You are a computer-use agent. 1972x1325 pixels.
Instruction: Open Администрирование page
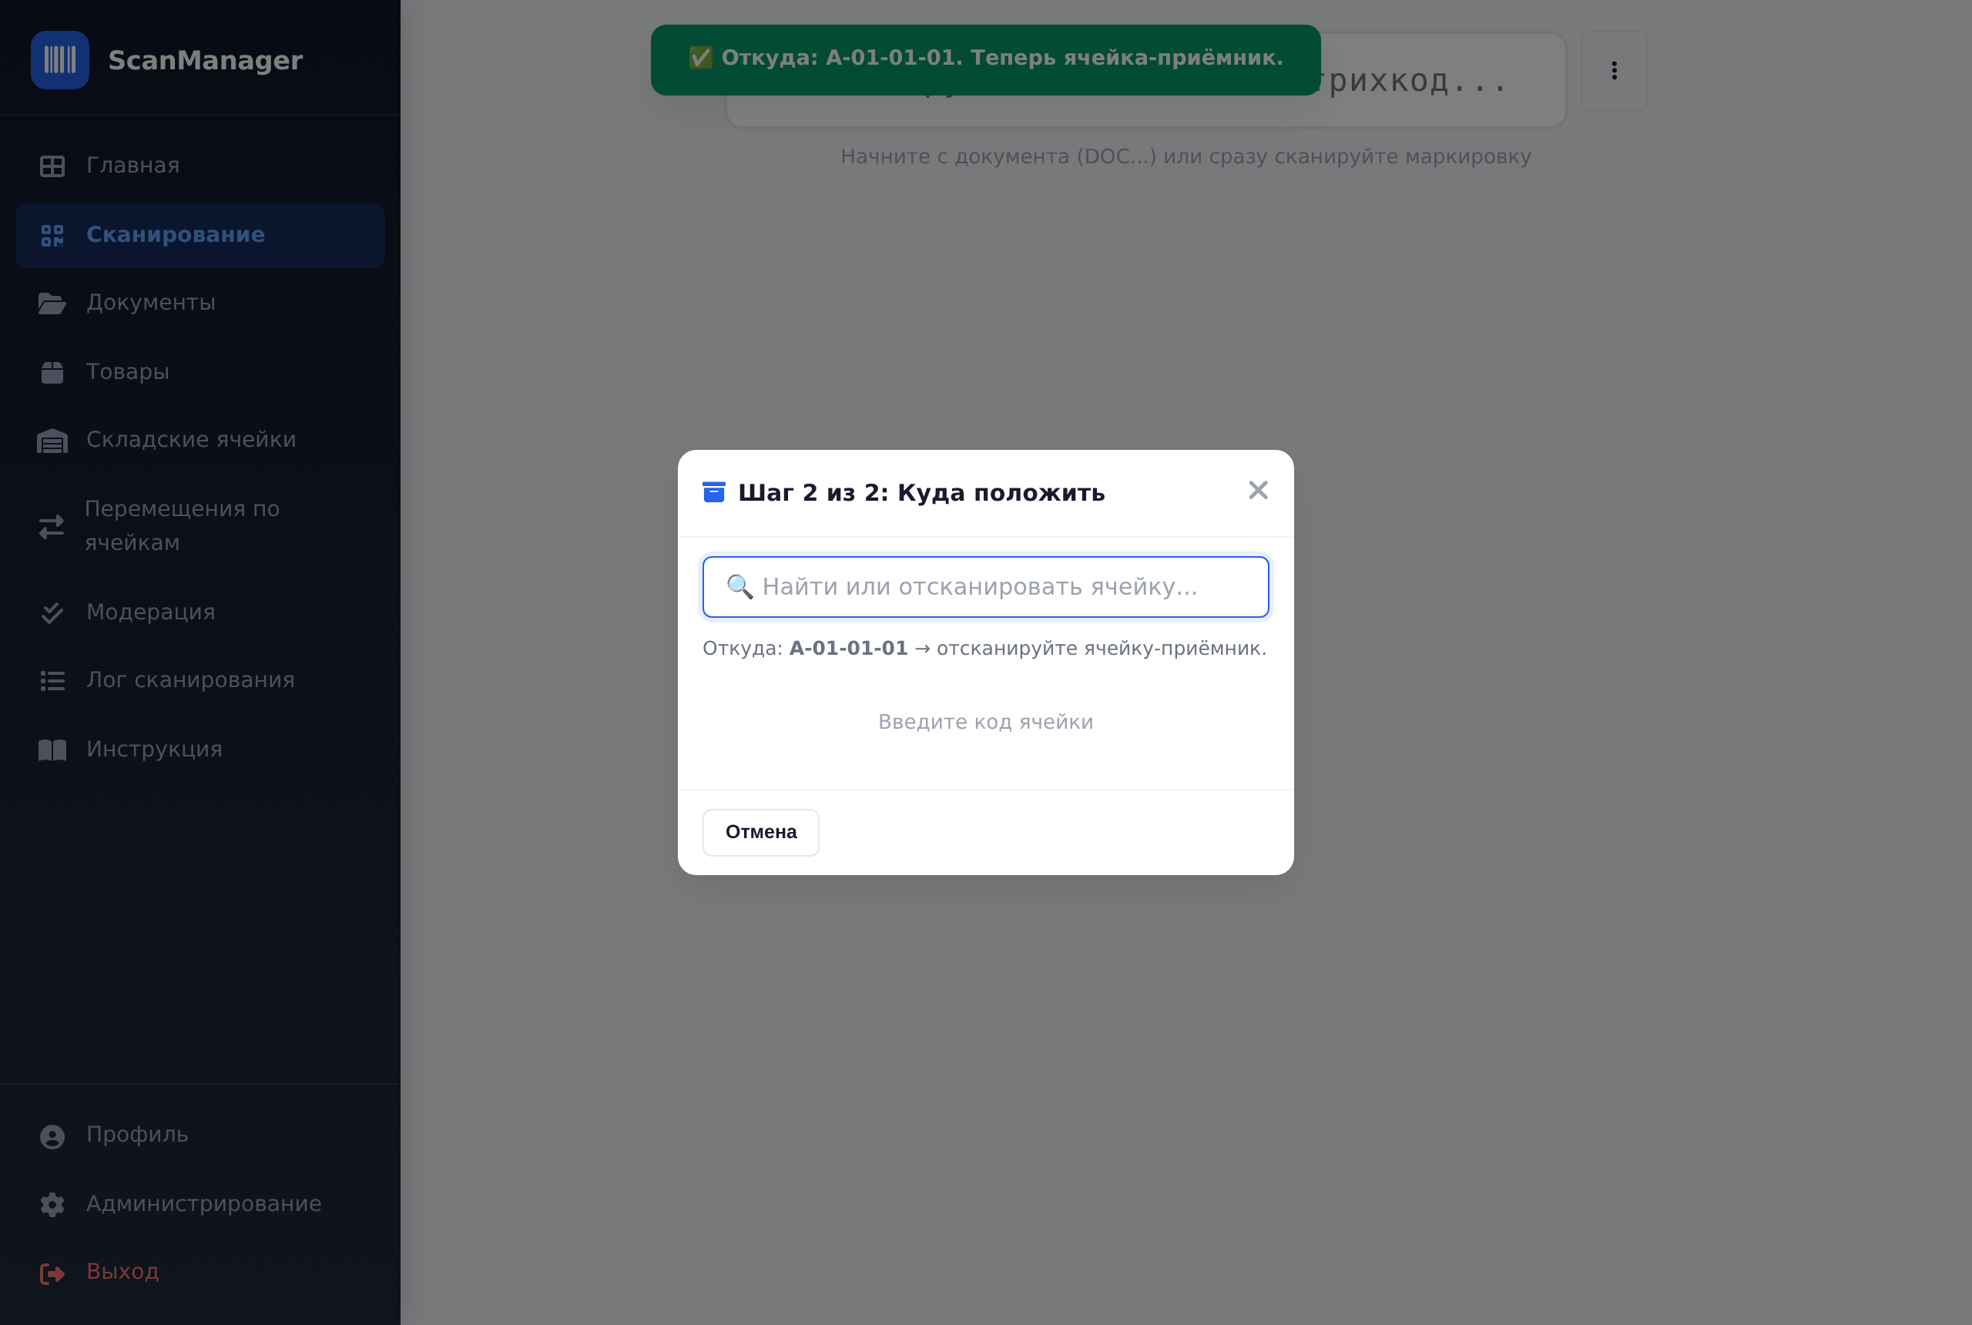(200, 1204)
